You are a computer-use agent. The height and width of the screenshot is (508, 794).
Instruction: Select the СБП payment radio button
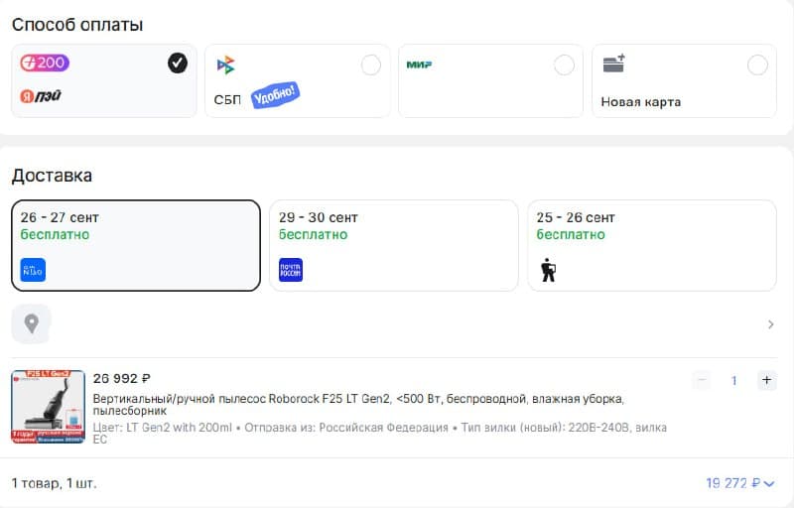[x=370, y=64]
